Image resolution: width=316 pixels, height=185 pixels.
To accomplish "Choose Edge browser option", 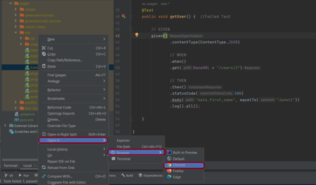I will (184, 177).
